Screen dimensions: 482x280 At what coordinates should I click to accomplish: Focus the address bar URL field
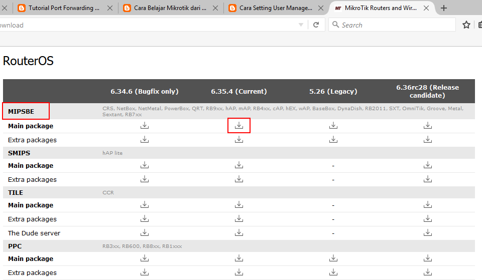pos(148,25)
